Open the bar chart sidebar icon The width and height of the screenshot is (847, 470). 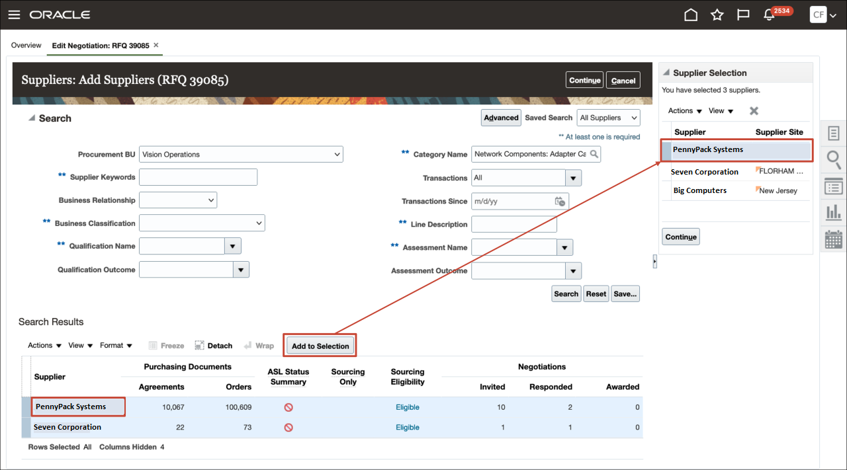834,212
